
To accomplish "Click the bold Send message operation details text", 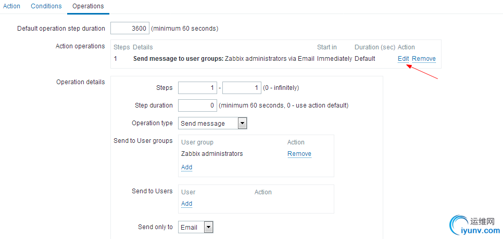I will pos(178,59).
